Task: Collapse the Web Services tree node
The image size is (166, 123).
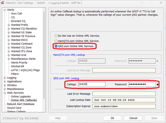Action: tap(5, 93)
